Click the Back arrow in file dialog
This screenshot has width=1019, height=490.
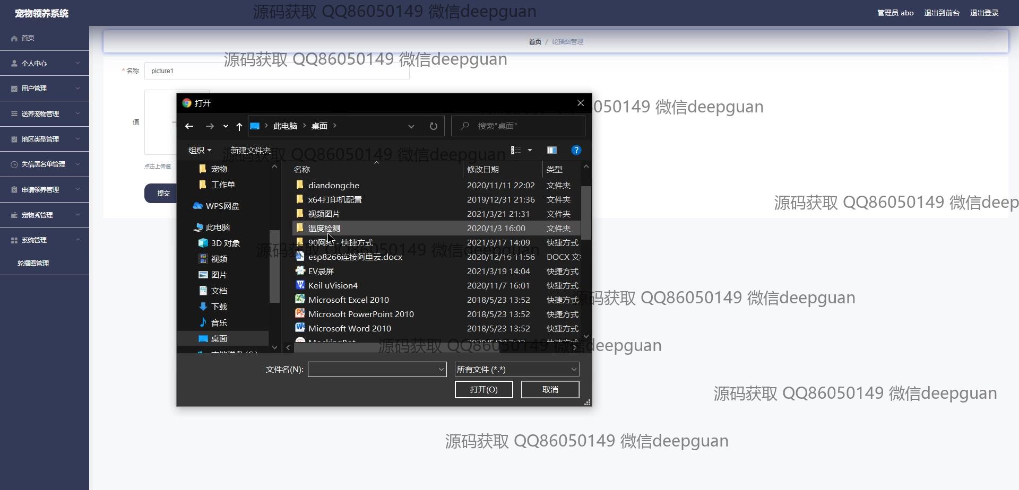pyautogui.click(x=189, y=126)
